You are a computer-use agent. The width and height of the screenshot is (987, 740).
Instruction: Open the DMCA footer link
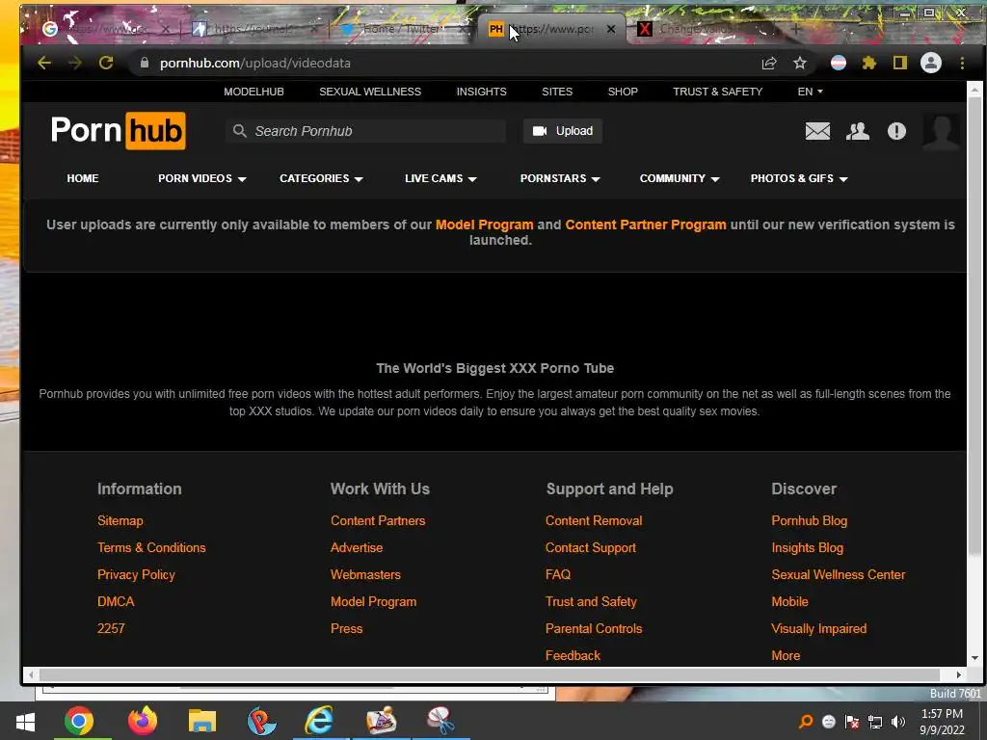pos(116,601)
